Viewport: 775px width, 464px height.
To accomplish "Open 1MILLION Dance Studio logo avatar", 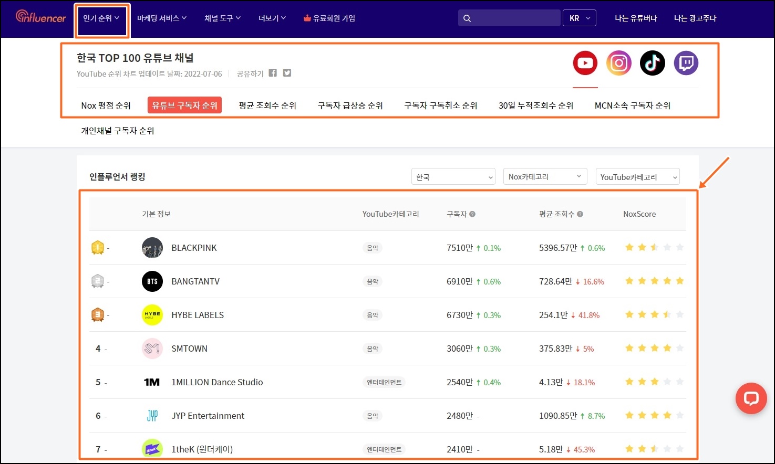I will point(152,382).
